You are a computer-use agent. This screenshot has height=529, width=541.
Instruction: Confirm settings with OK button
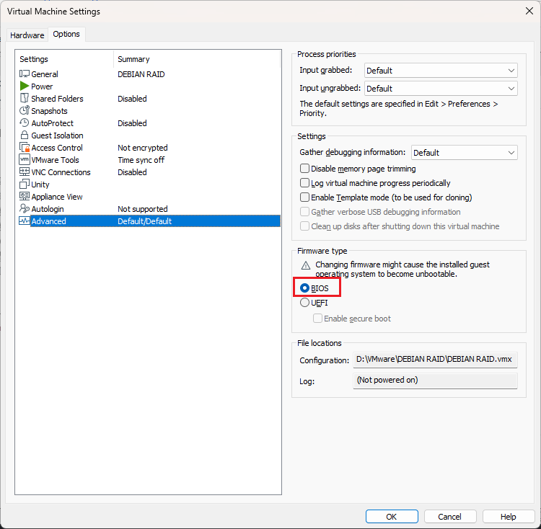coord(392,517)
